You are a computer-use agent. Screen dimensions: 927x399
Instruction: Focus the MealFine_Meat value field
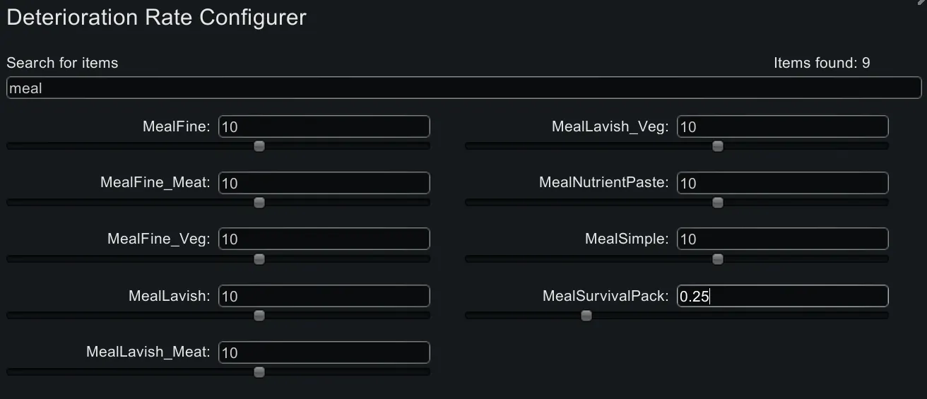tap(324, 184)
